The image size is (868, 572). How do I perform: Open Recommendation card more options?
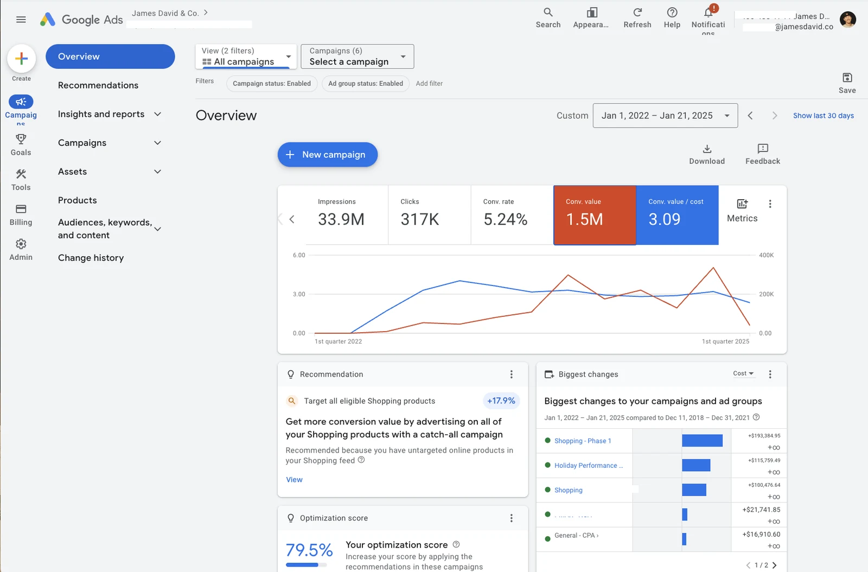[x=511, y=374]
